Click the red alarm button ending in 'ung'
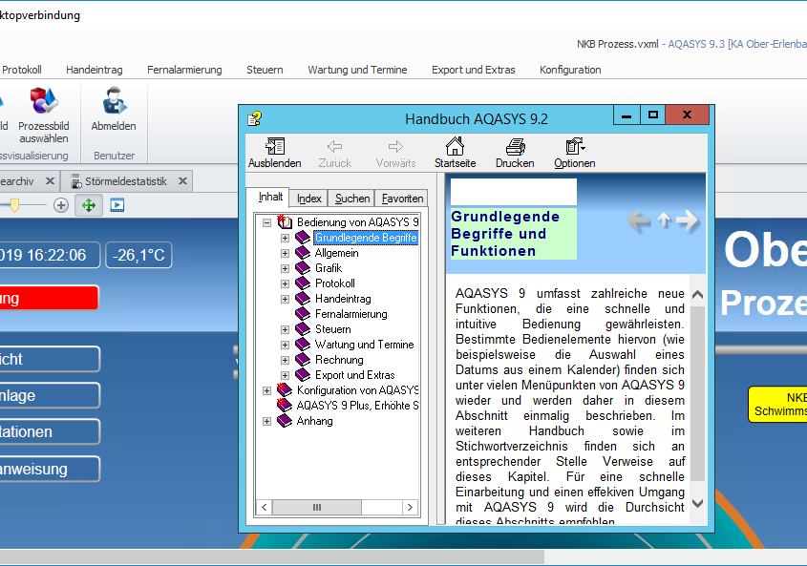This screenshot has height=566, width=807. 49,298
